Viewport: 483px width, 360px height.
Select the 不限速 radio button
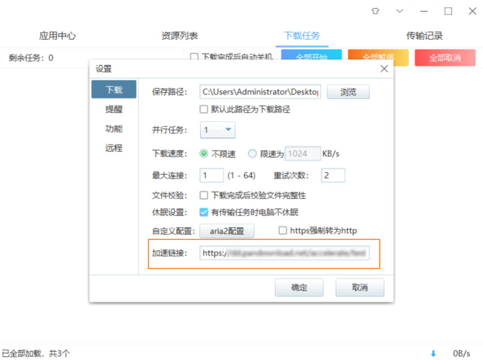tap(203, 153)
